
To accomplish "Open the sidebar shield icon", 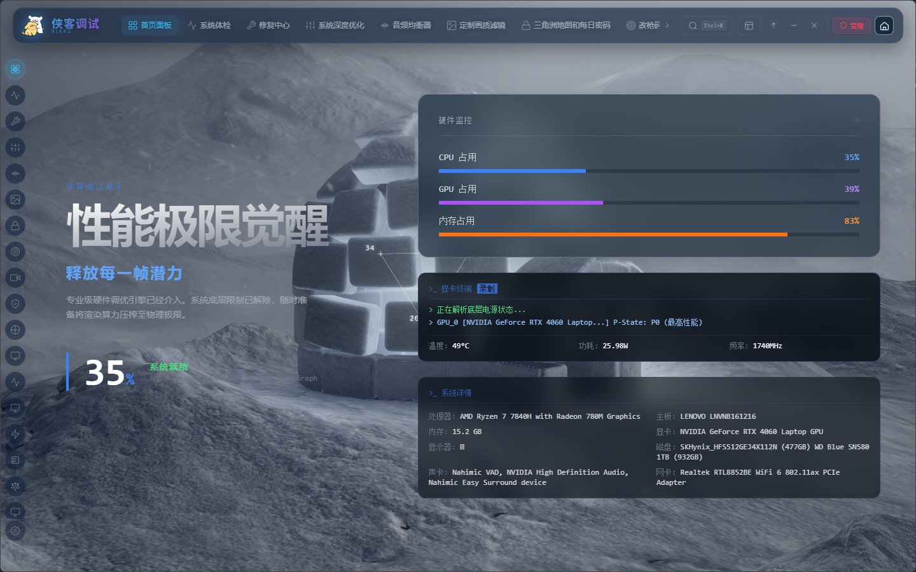I will click(15, 304).
